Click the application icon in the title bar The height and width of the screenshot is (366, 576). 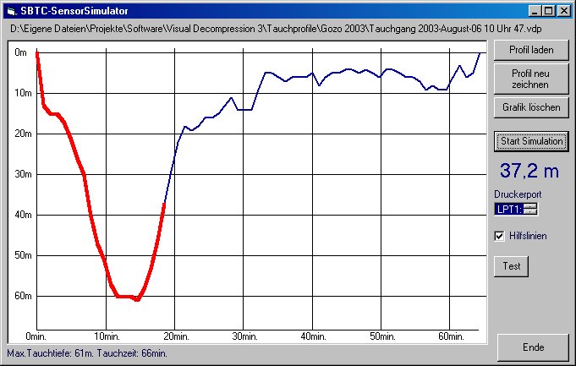[12, 10]
